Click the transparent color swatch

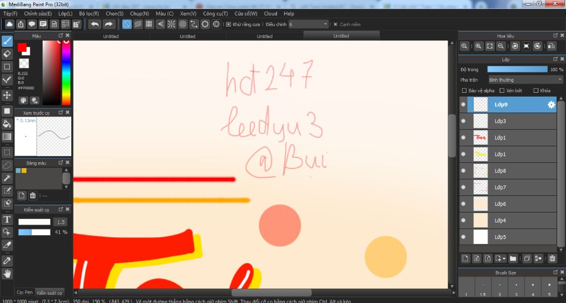click(24, 63)
